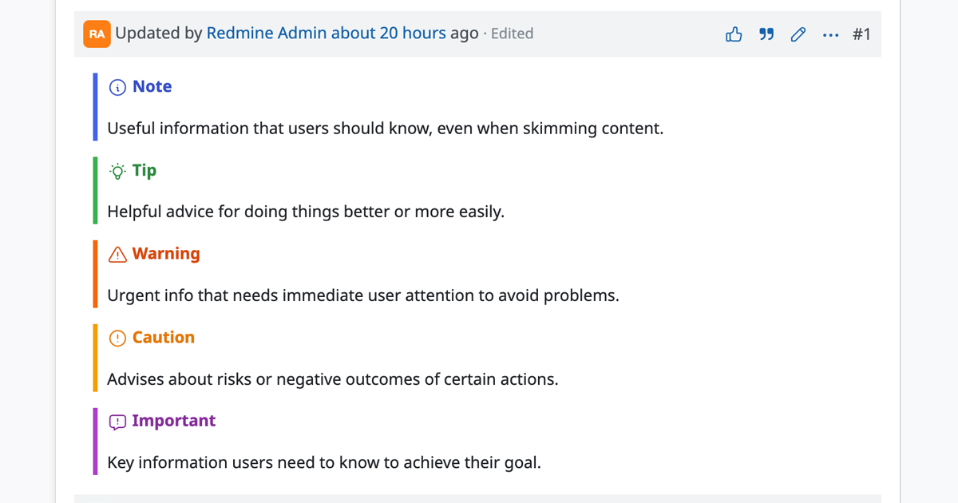Click the #1 comment anchor link
958x503 pixels.
pyautogui.click(x=862, y=34)
